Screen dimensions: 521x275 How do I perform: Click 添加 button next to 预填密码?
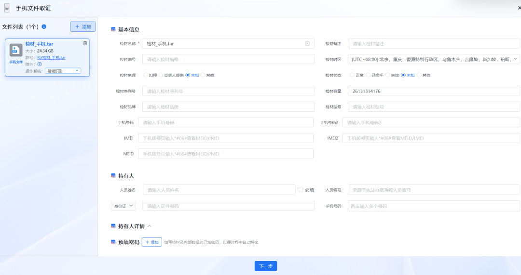[152, 242]
